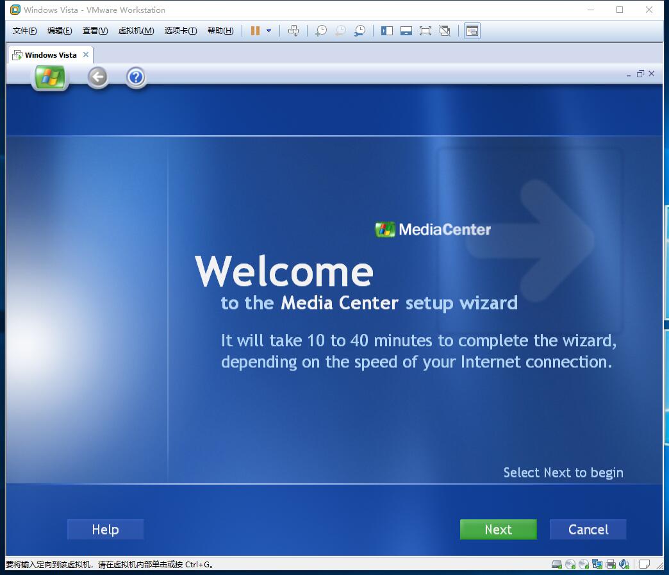Click the first CD/DVD drive status icon

coord(570,564)
